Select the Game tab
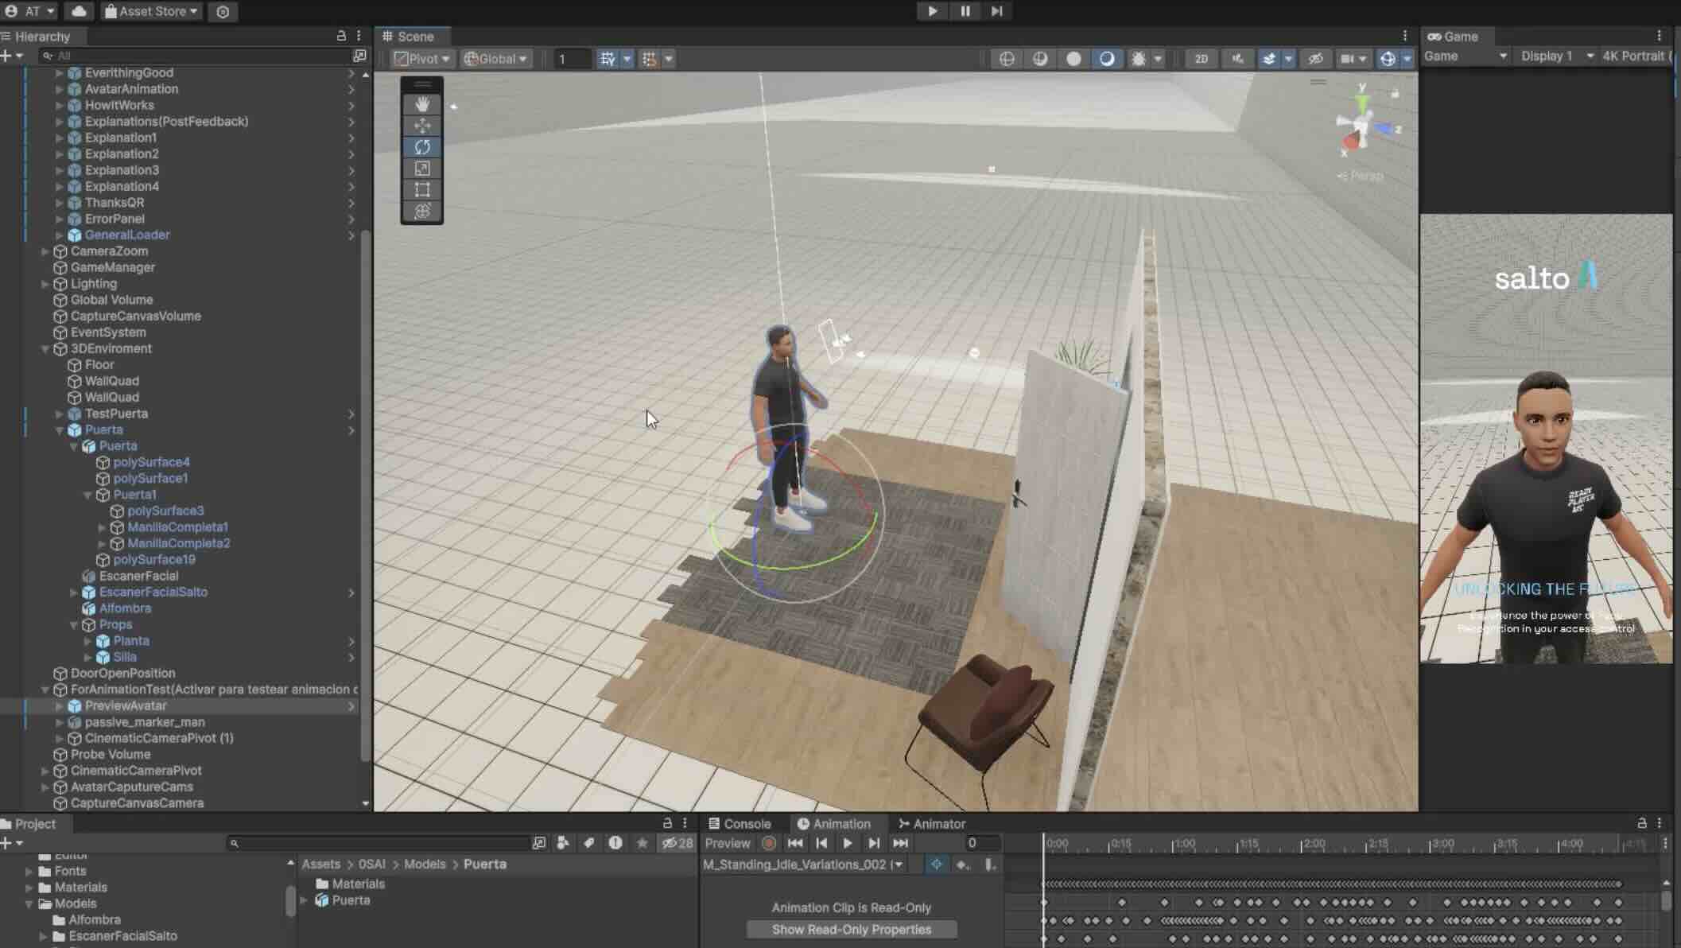 [1453, 37]
